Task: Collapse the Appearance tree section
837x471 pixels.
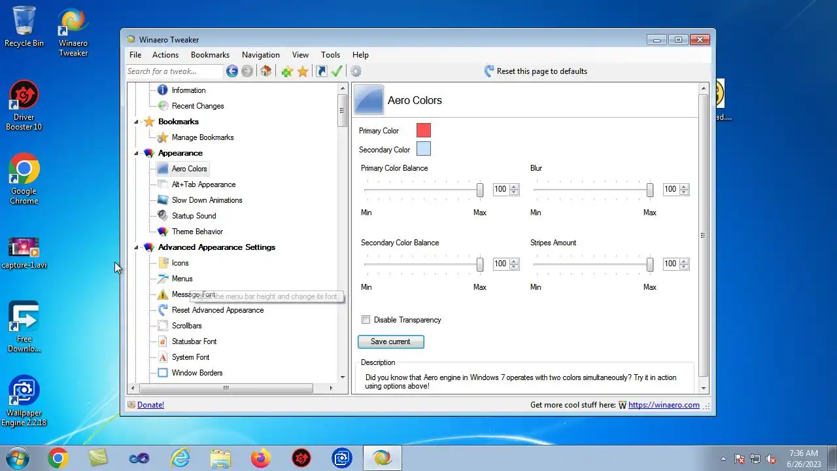Action: click(137, 153)
